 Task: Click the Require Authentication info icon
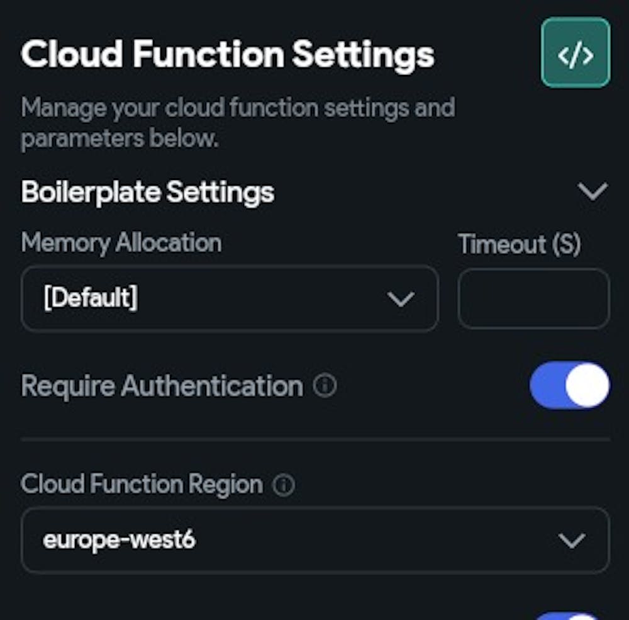tap(325, 385)
